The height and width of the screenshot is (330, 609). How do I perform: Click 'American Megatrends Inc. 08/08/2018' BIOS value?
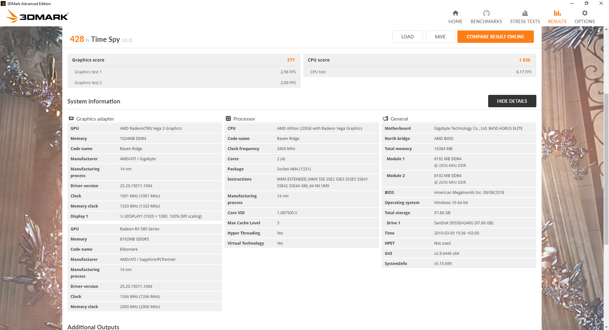tap(469, 193)
